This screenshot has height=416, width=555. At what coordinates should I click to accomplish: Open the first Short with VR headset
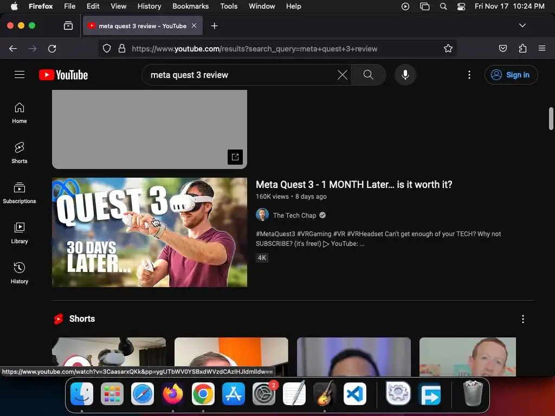(108, 352)
